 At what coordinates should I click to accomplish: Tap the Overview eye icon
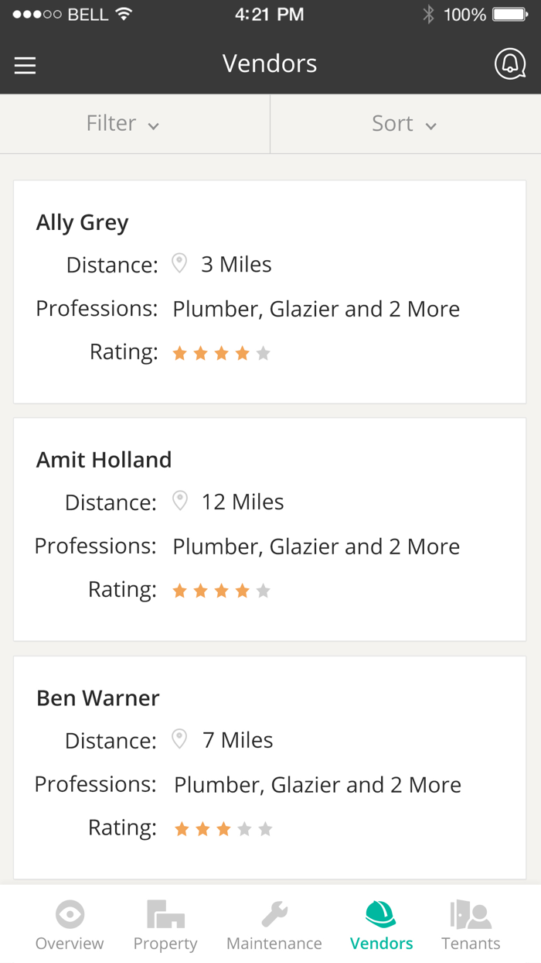70,915
